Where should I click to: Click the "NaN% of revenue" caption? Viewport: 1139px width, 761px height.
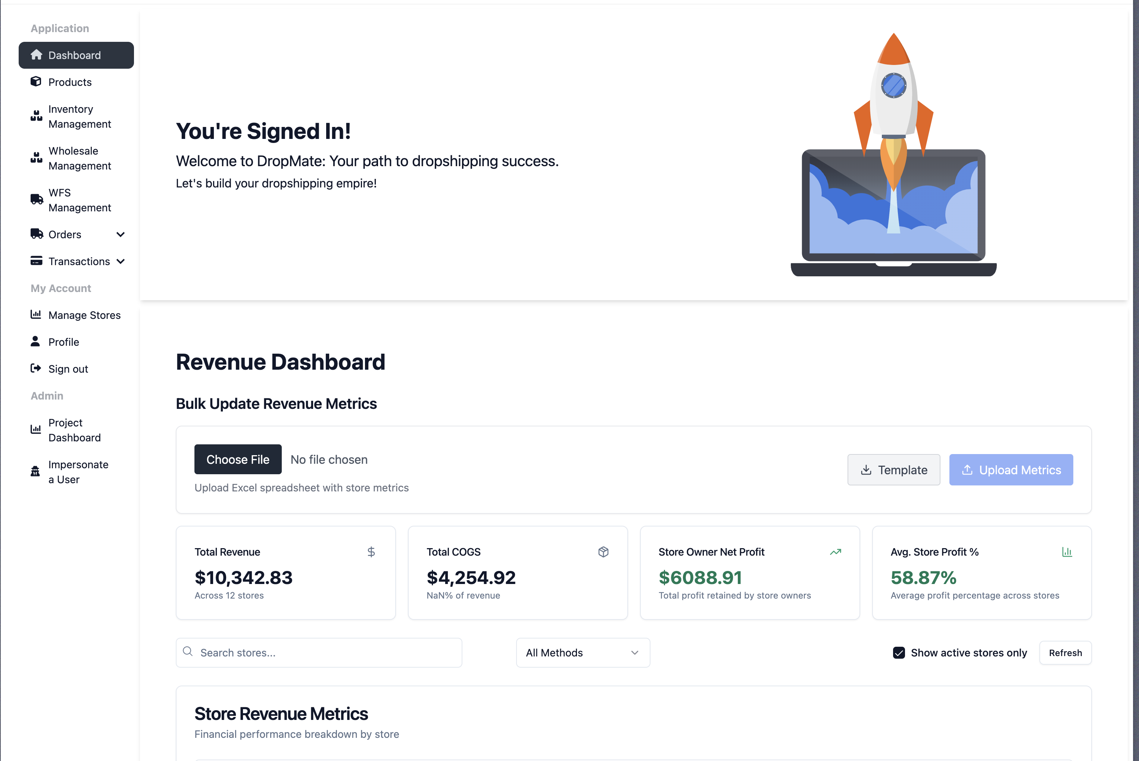tap(463, 596)
